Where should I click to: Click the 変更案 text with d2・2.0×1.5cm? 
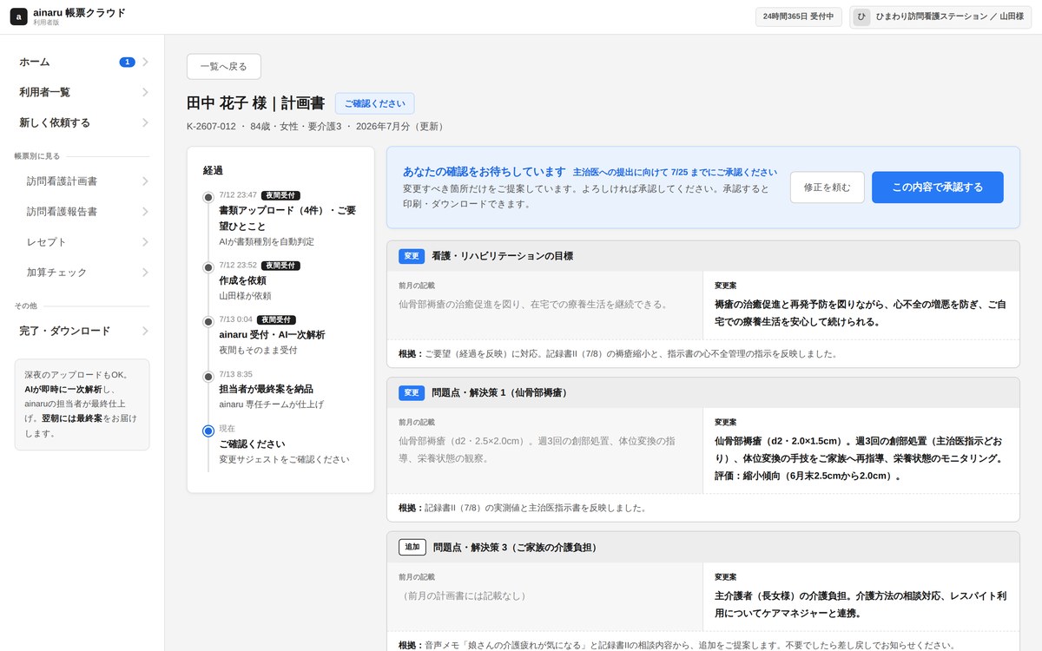pos(861,457)
